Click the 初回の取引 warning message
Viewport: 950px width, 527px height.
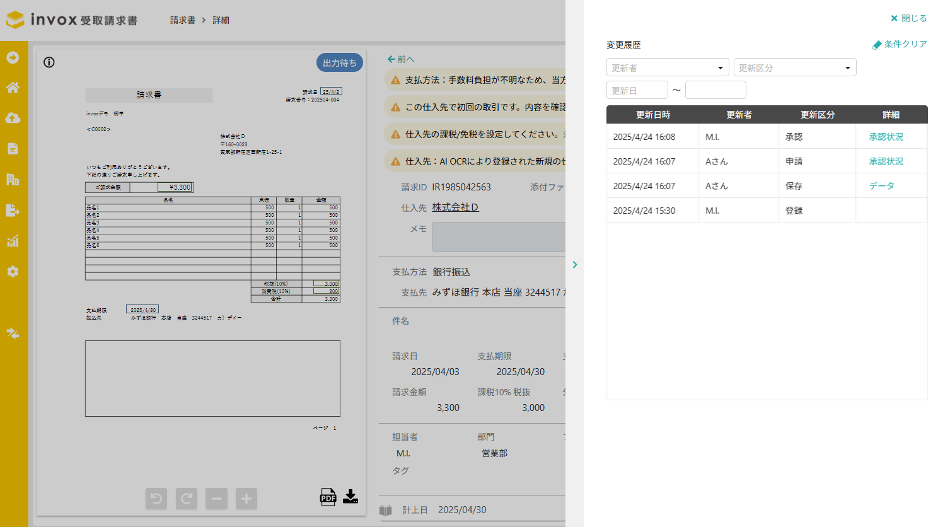tap(475, 107)
